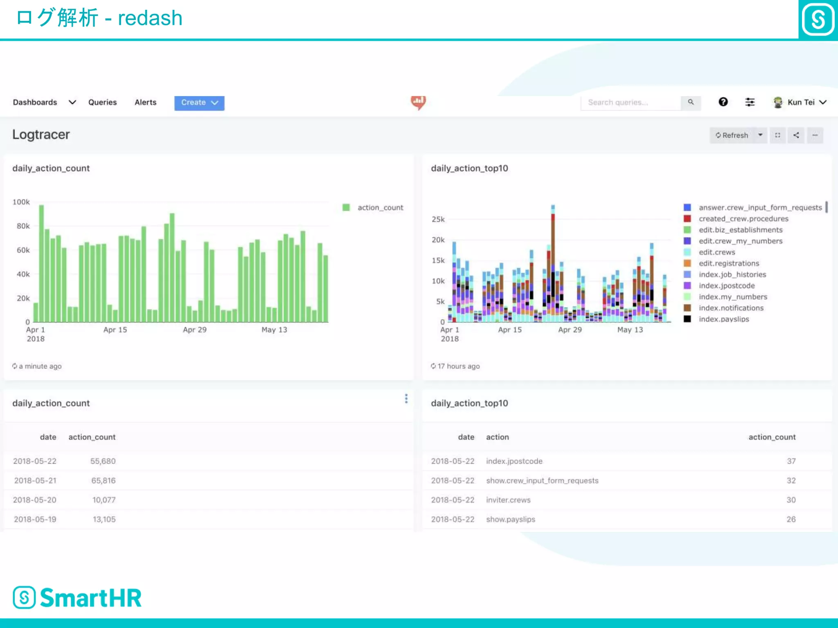The width and height of the screenshot is (838, 628).
Task: Open refresh interval dropdown arrow
Action: pos(760,135)
